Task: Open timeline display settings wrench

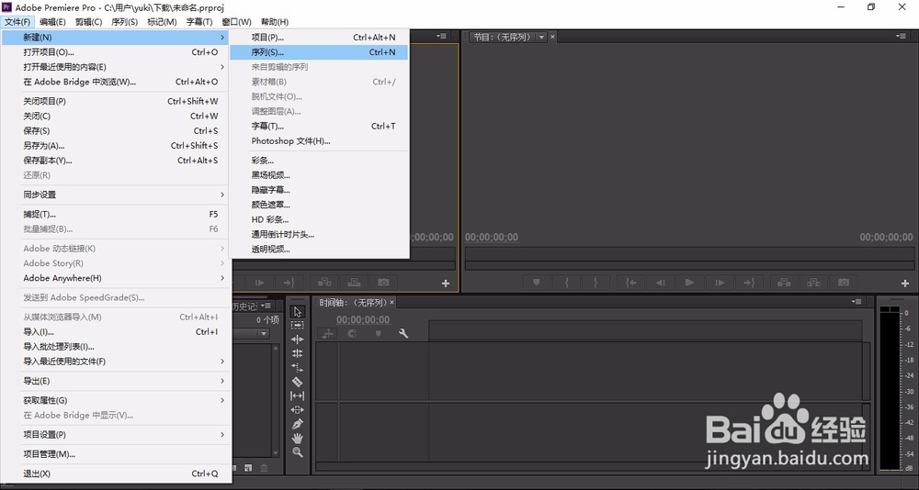Action: [403, 333]
